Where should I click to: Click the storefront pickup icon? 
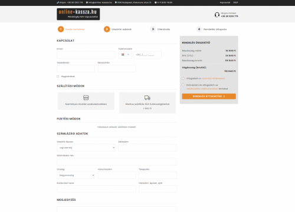(x=86, y=98)
